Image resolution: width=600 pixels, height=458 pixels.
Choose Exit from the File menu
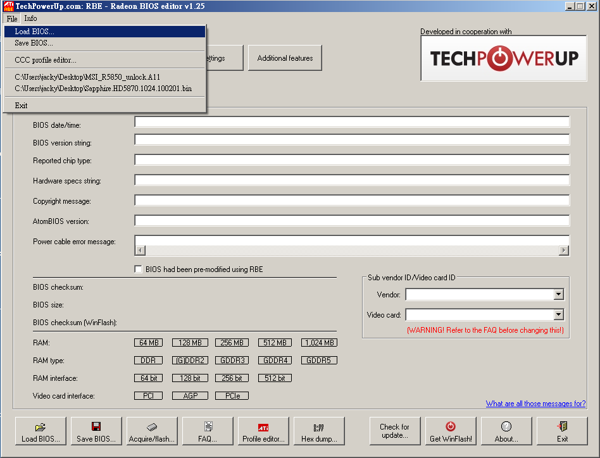(104, 106)
